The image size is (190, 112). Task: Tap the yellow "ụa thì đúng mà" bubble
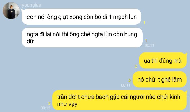[163, 61]
